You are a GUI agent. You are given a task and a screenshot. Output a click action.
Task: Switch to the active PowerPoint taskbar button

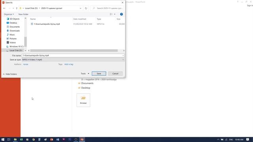point(82,140)
